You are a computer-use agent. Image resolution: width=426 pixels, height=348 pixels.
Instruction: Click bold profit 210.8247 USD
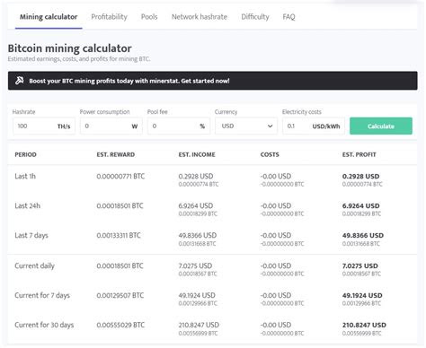(x=364, y=325)
